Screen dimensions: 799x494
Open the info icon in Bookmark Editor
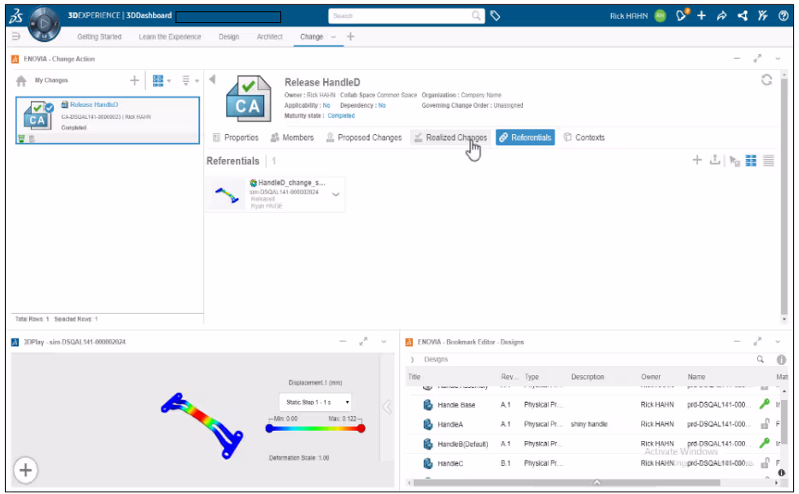[781, 360]
